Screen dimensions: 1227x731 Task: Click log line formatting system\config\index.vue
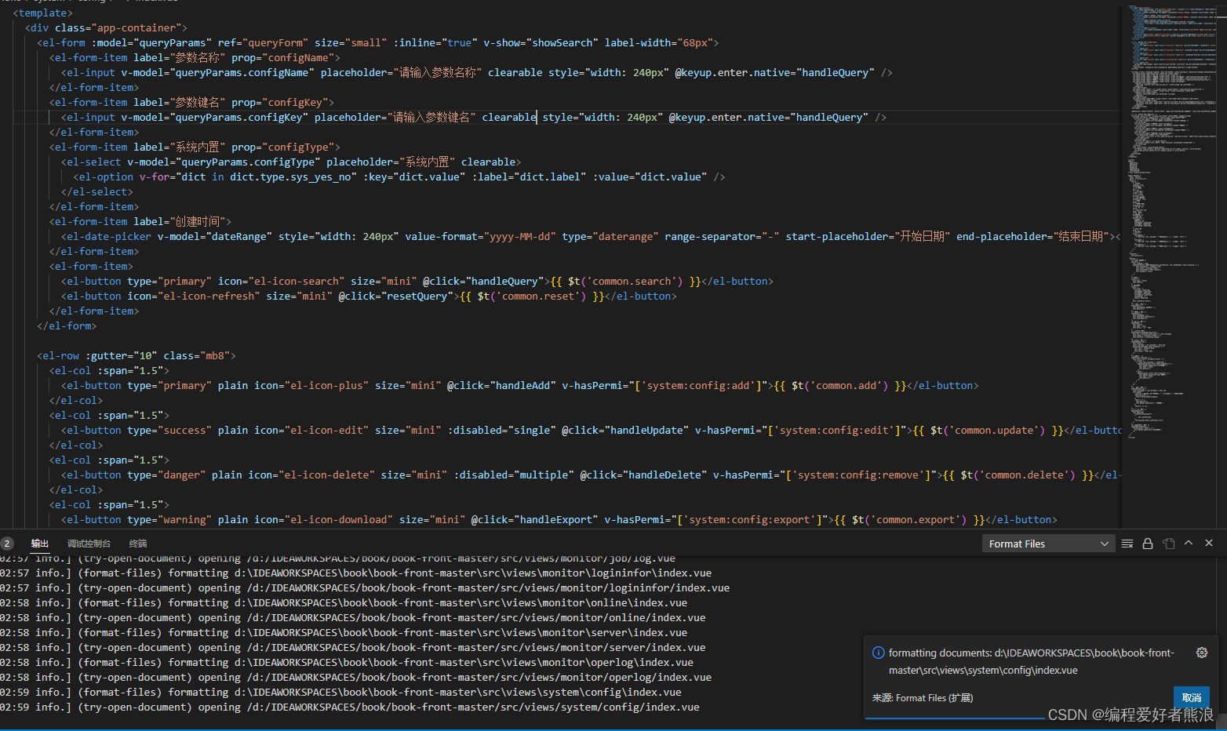tap(340, 692)
